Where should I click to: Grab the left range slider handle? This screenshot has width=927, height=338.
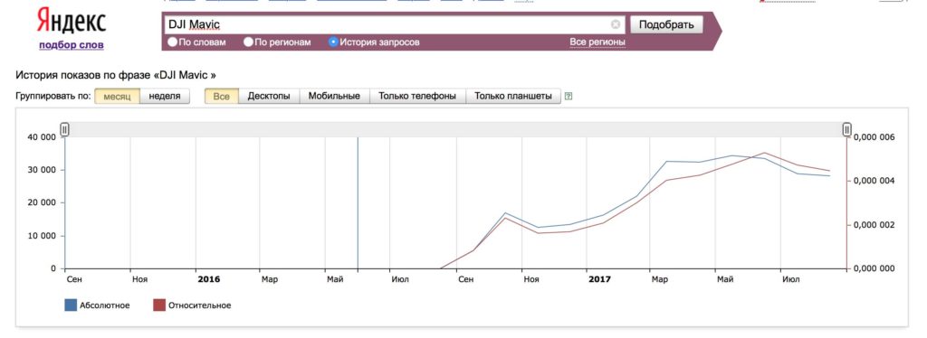tap(65, 129)
